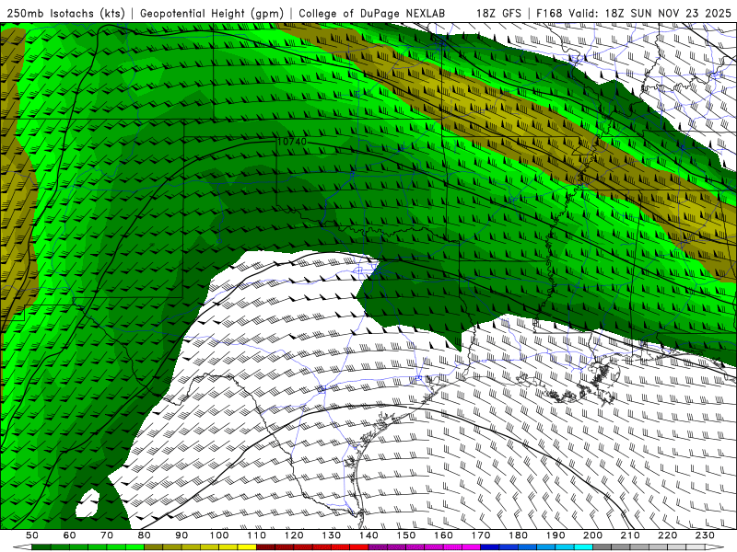This screenshot has height=552, width=737.
Task: Click the 200 value on the color scale
Action: click(x=592, y=535)
